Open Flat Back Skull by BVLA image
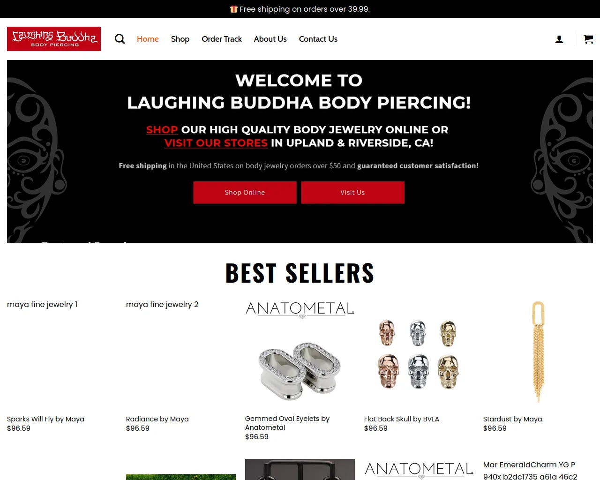600x480 pixels. pyautogui.click(x=419, y=355)
